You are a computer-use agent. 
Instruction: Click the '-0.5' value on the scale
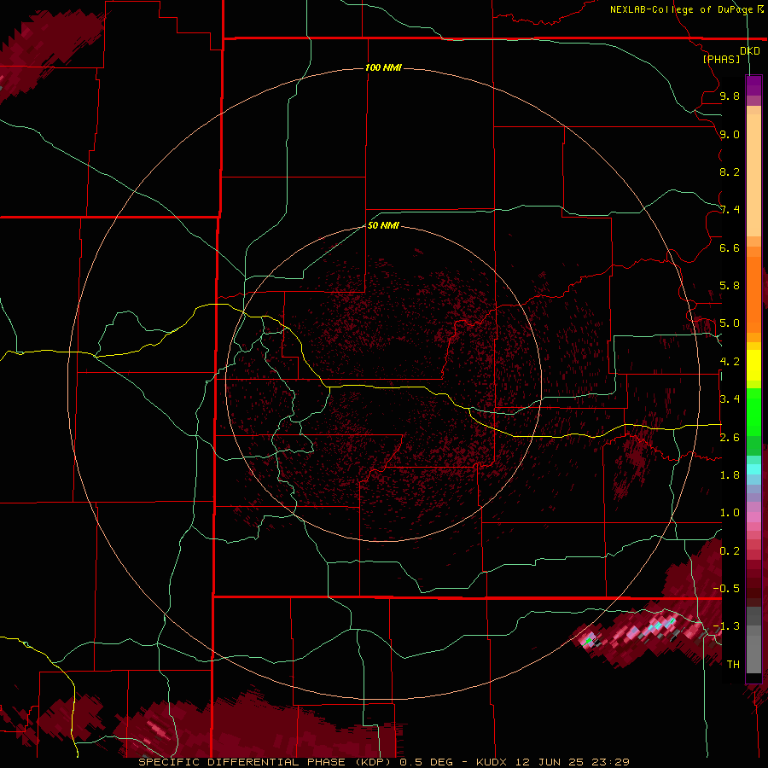pyautogui.click(x=726, y=589)
